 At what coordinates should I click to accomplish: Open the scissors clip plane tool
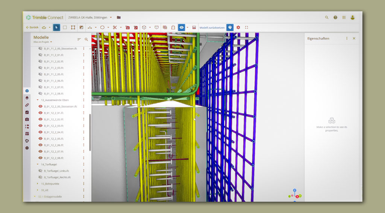click(115, 27)
